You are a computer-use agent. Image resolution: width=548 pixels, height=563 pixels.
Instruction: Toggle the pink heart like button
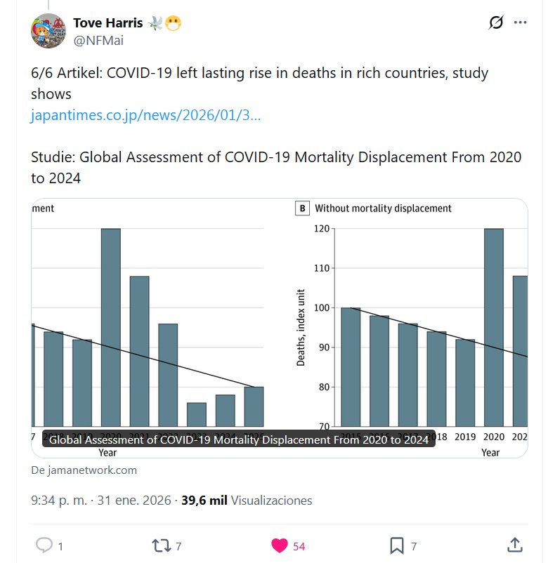(279, 545)
